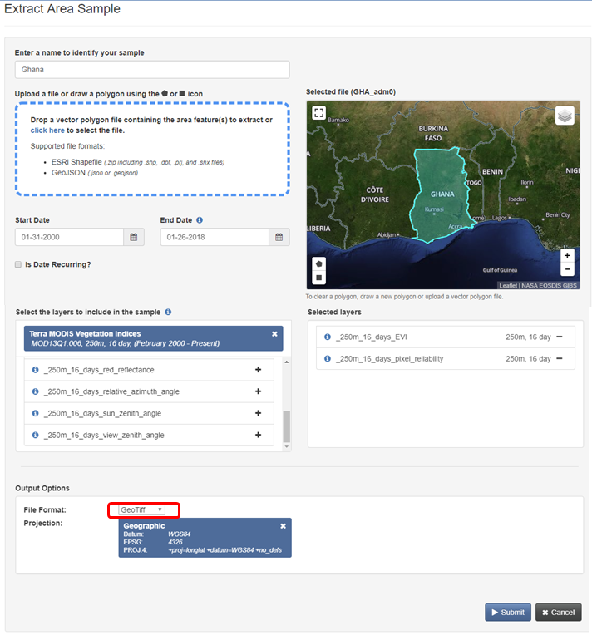The image size is (592, 635).
Task: Zoom in on the map
Action: tap(567, 255)
